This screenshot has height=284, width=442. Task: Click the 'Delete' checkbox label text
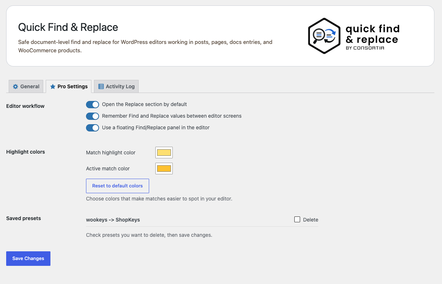tap(311, 220)
